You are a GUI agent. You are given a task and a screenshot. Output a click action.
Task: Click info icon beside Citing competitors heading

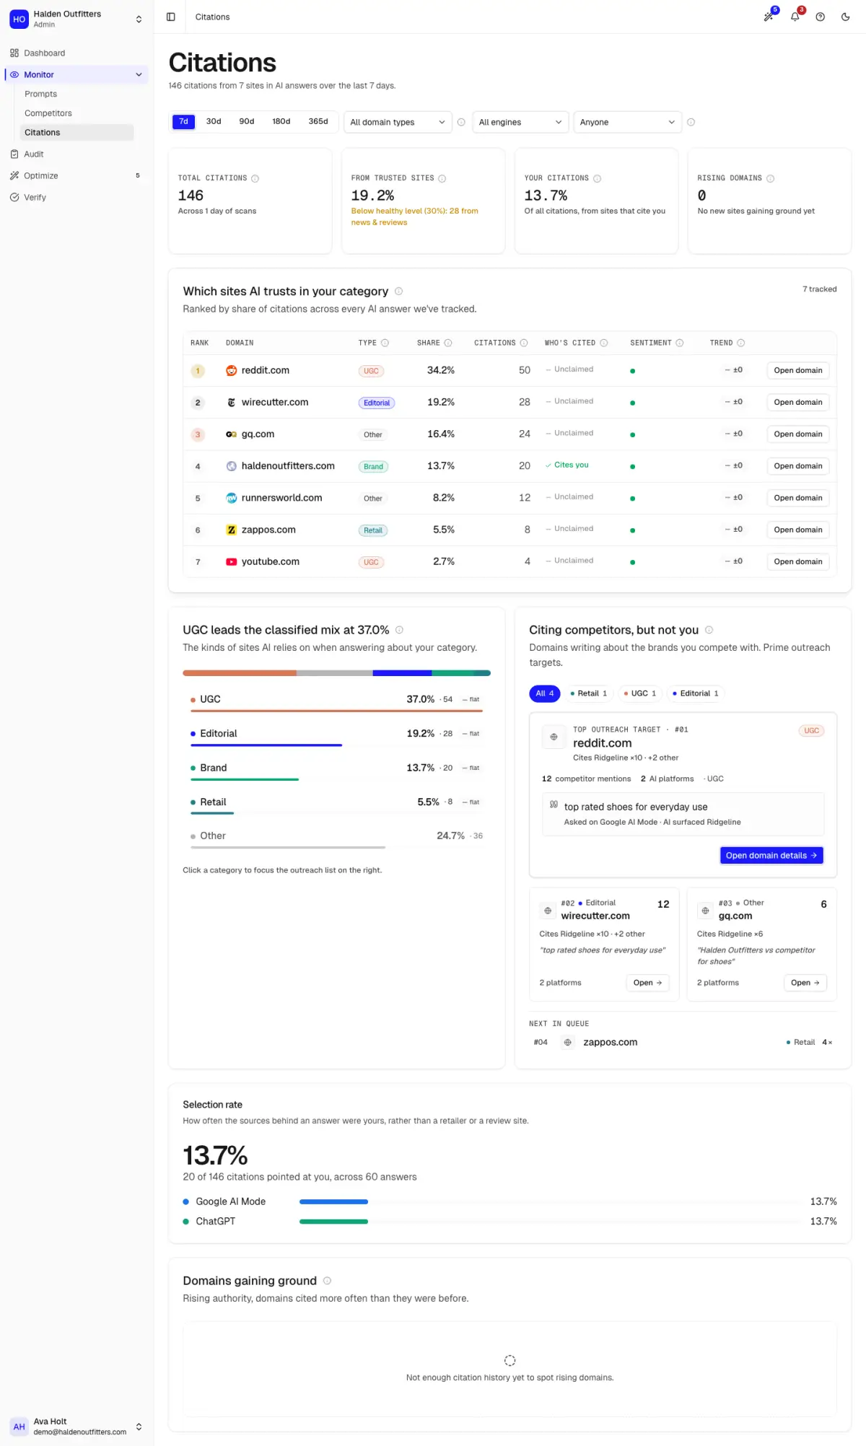coord(709,630)
